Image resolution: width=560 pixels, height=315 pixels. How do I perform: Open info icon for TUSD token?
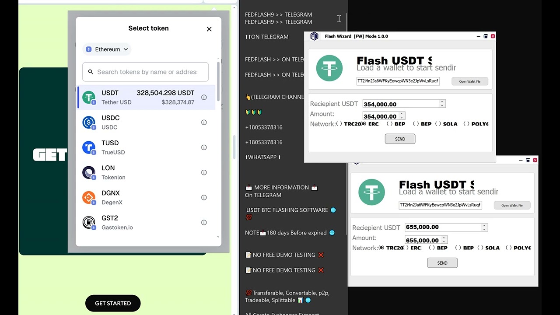click(x=204, y=147)
